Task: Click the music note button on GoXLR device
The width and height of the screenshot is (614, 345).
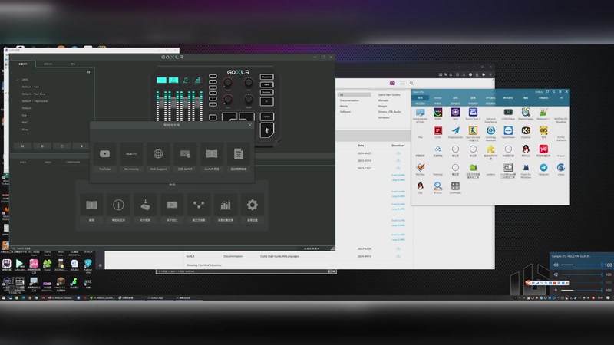Action: (x=185, y=80)
